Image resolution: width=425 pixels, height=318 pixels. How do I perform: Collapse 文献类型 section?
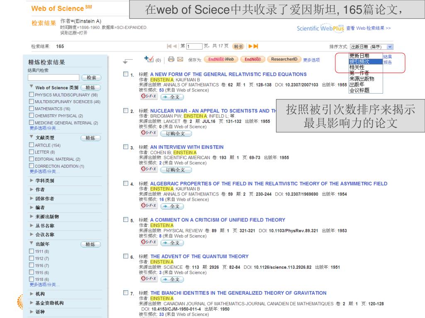[32, 137]
